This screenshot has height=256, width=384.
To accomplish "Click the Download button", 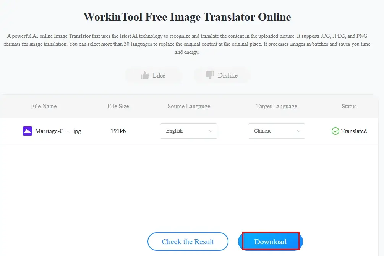I will 271,241.
